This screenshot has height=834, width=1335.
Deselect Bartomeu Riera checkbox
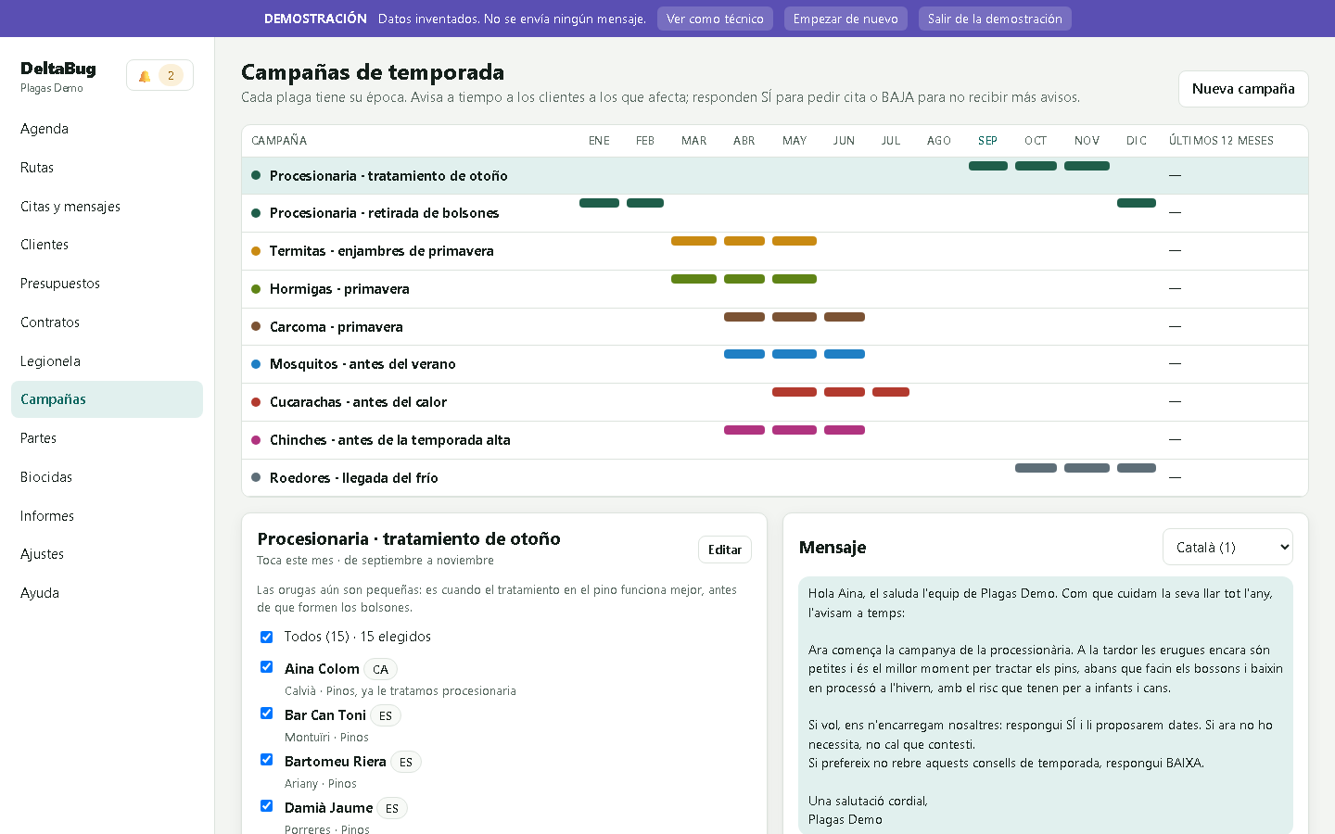[266, 760]
